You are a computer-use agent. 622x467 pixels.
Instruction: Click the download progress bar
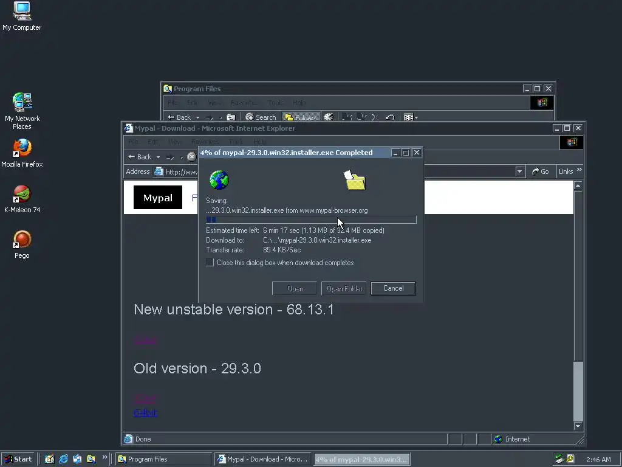311,220
